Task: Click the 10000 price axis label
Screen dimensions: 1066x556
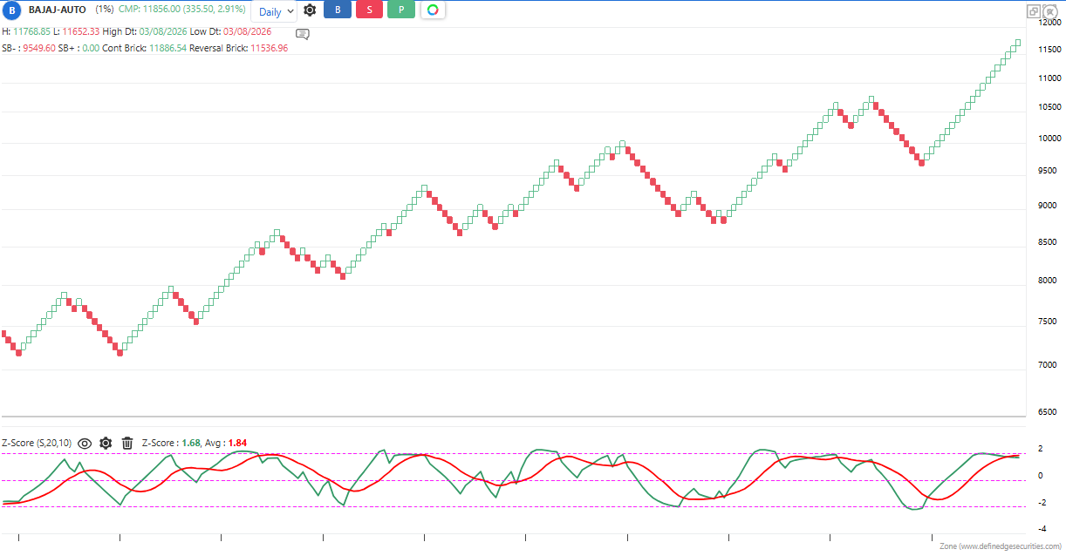Action: point(1049,139)
